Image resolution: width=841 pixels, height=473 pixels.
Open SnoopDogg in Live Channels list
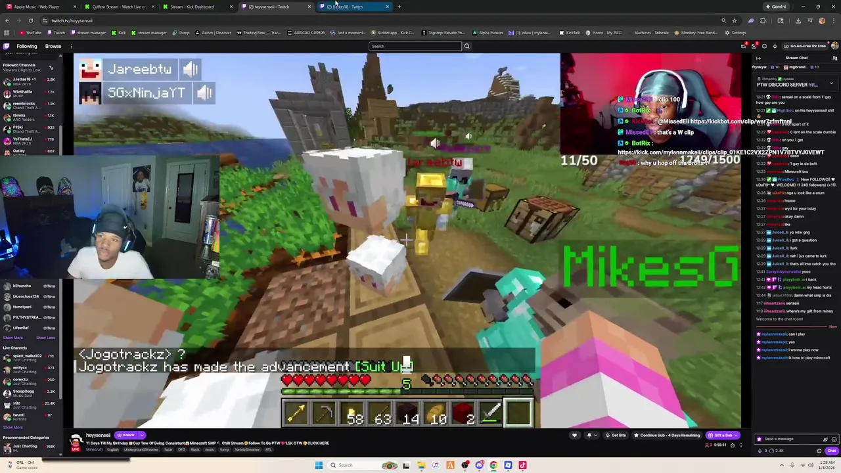pos(29,392)
